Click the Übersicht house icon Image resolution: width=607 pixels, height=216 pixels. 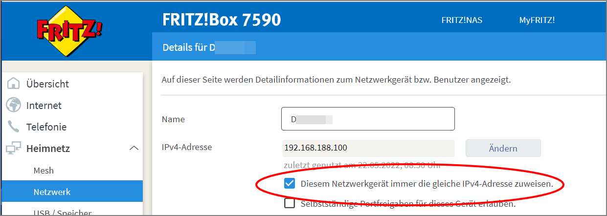click(x=14, y=84)
